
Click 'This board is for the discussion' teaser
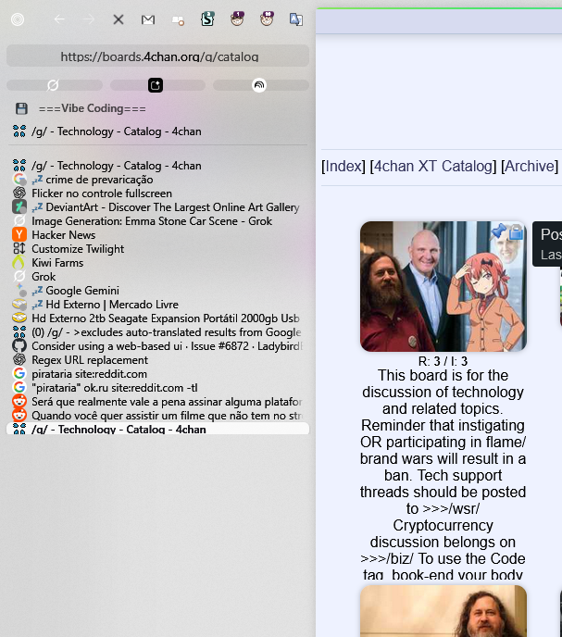coord(443,475)
